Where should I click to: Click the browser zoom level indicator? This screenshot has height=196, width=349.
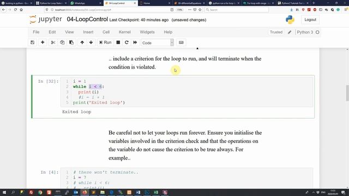pyautogui.click(x=179, y=10)
